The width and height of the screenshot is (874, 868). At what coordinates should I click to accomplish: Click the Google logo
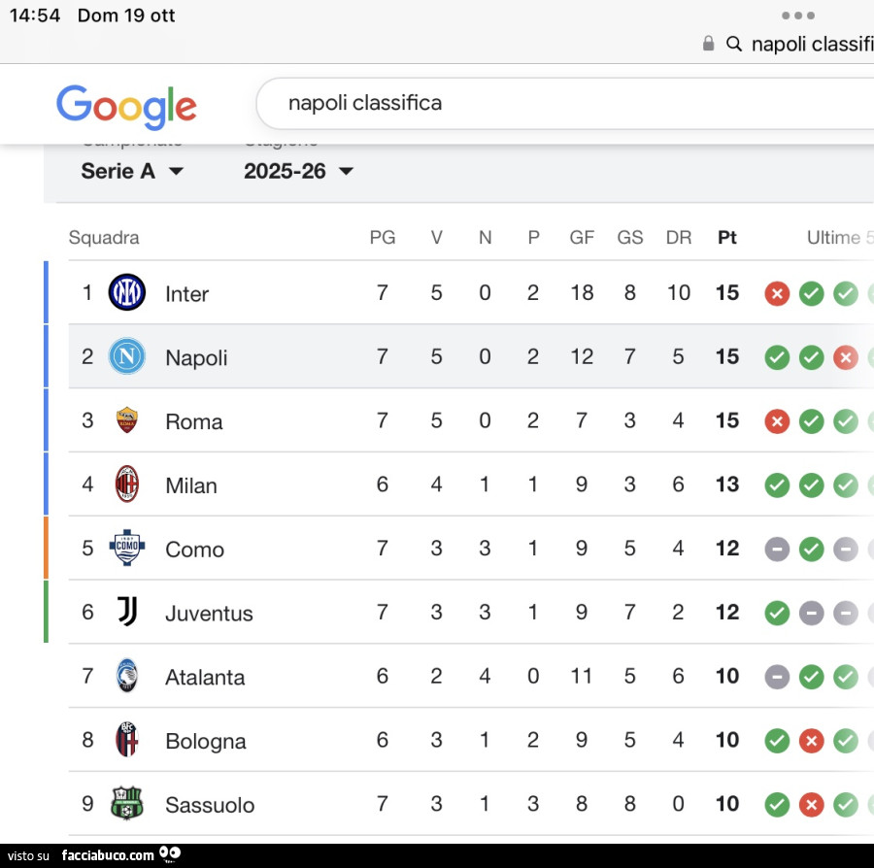pyautogui.click(x=126, y=105)
